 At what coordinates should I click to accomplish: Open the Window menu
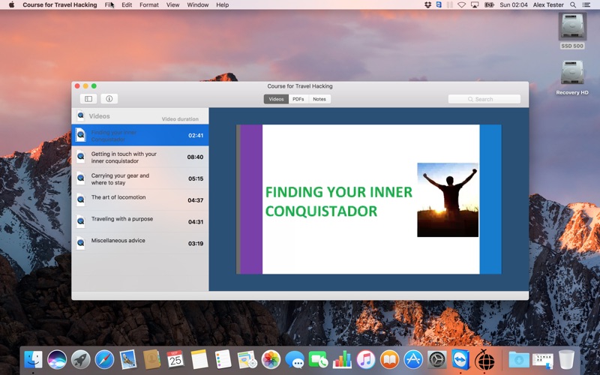point(198,4)
